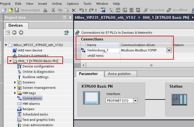Open Text and graphic lists

click(39, 120)
